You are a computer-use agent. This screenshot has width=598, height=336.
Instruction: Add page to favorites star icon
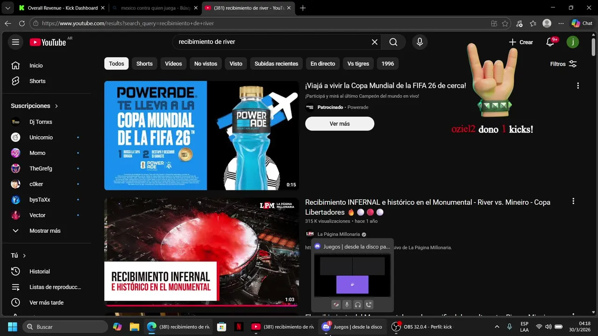click(x=505, y=23)
